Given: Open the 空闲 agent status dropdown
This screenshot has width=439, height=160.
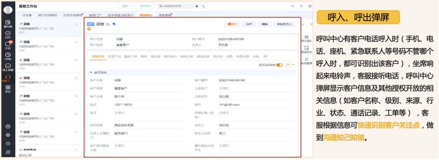Looking at the screenshot, I should 126,6.
